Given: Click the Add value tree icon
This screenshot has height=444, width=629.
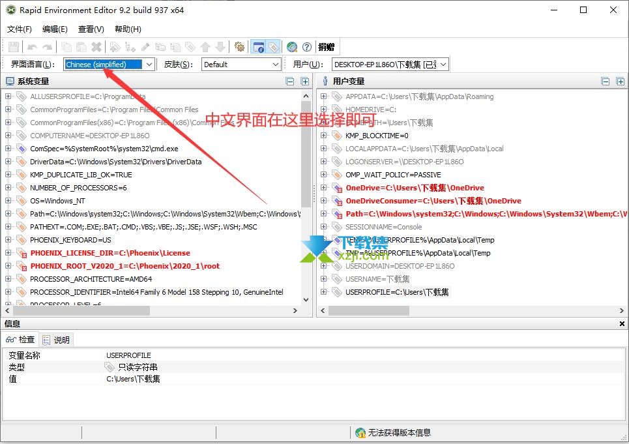Looking at the screenshot, I should [130, 47].
